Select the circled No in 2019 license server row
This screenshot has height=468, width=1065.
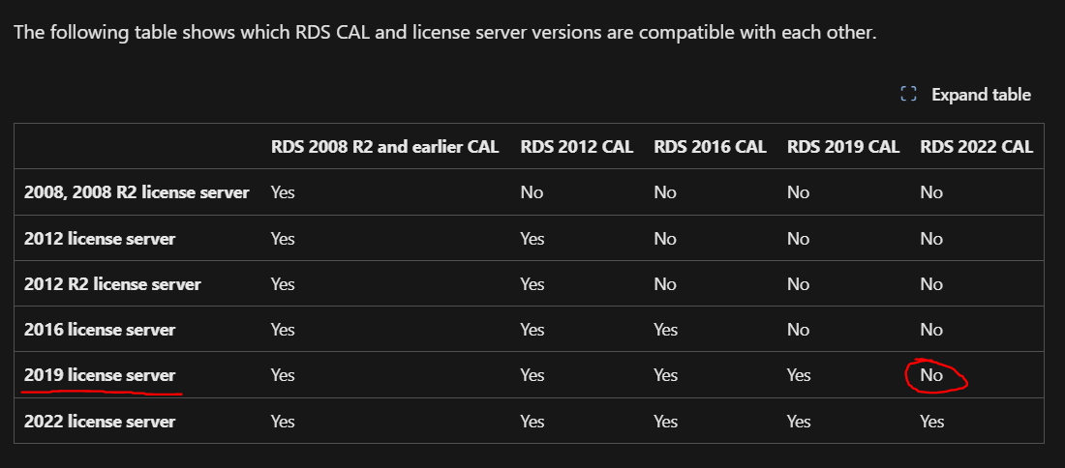point(931,375)
